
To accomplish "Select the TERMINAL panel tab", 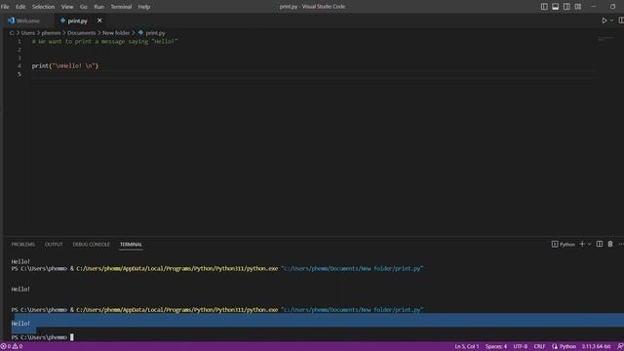I will 131,245.
